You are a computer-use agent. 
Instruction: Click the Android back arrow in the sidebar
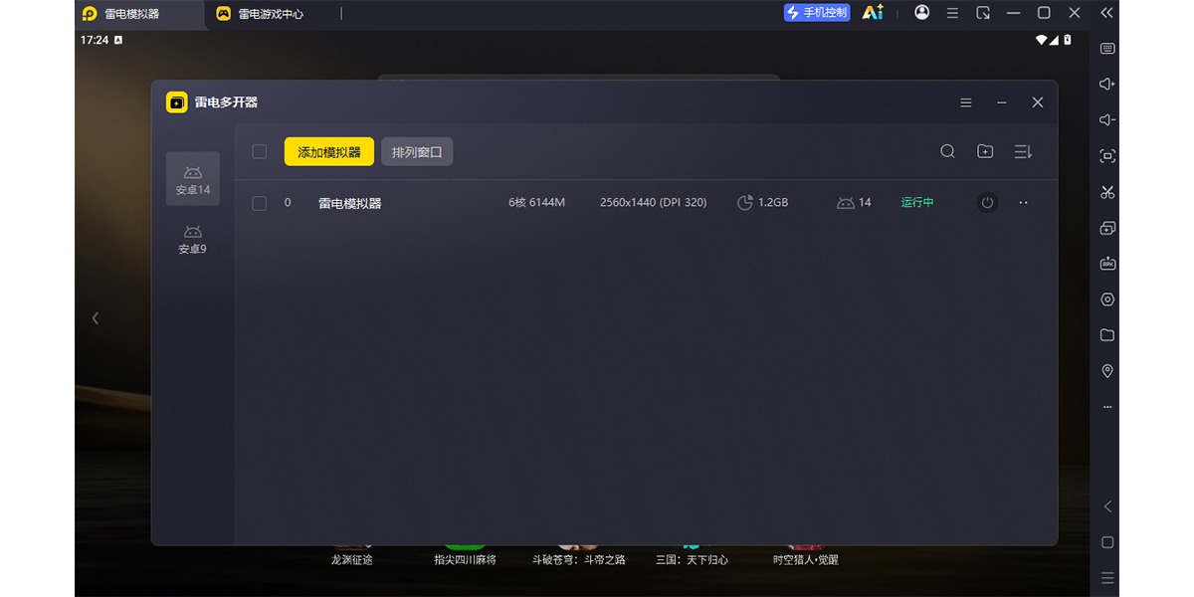coord(1107,506)
